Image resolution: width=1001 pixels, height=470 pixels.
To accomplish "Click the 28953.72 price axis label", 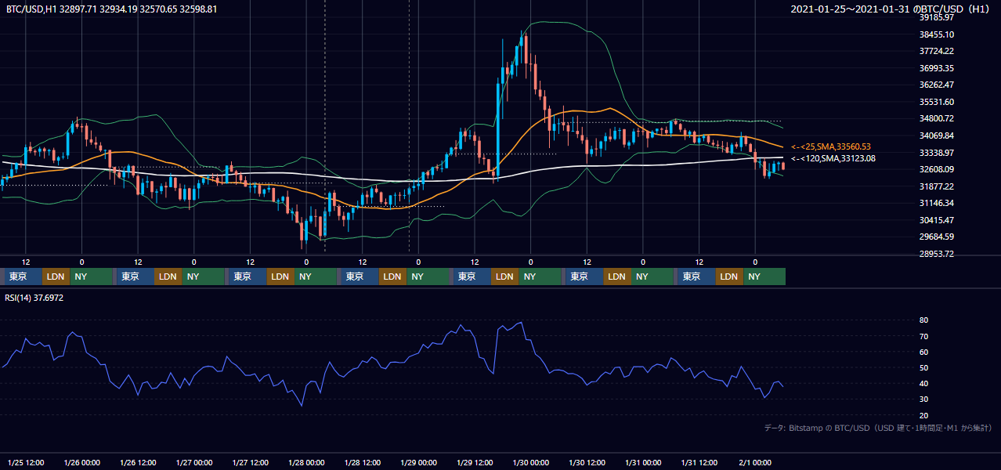I will tap(937, 254).
